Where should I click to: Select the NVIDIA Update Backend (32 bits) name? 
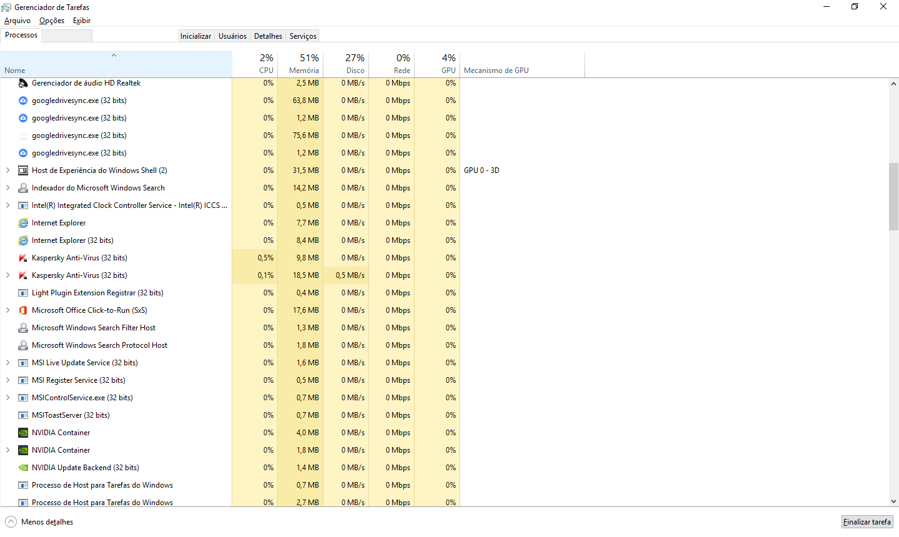point(86,468)
